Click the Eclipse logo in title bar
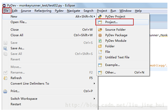This screenshot has height=111, width=168. coord(4,5)
